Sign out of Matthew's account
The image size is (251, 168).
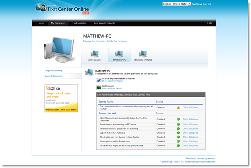pyautogui.click(x=207, y=4)
